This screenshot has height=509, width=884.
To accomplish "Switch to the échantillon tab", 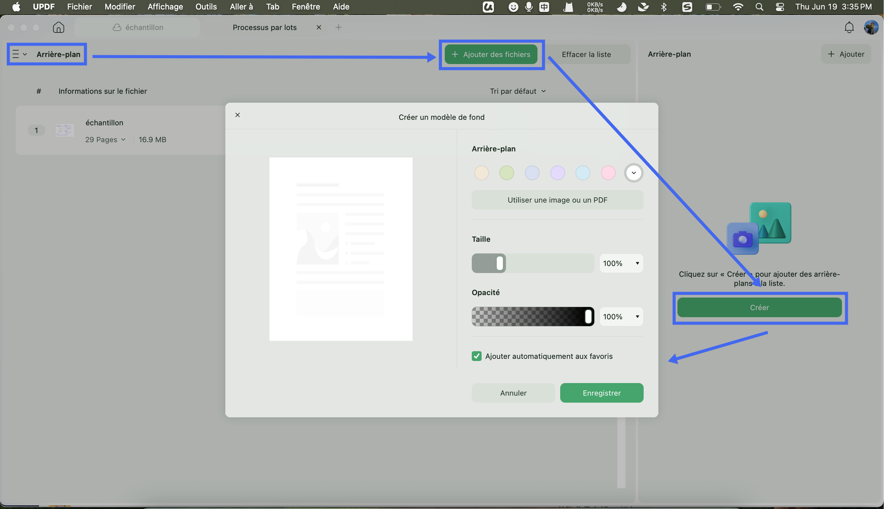I will 137,27.
